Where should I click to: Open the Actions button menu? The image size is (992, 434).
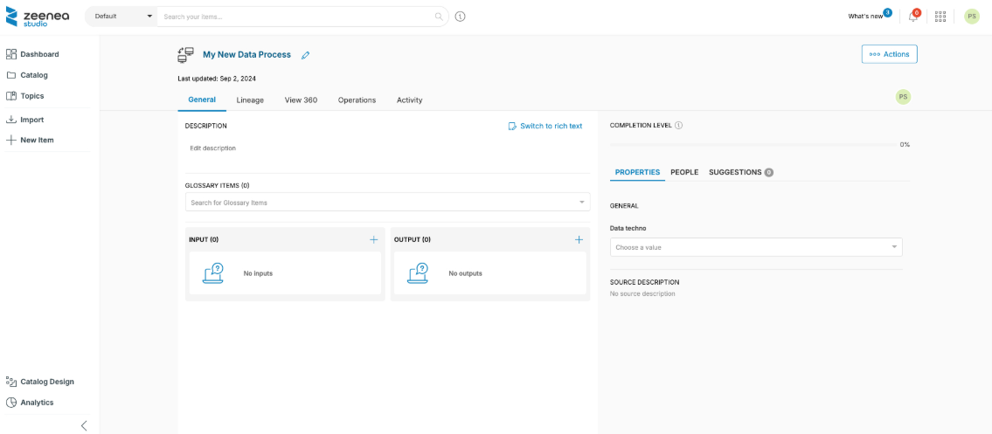pyautogui.click(x=889, y=54)
